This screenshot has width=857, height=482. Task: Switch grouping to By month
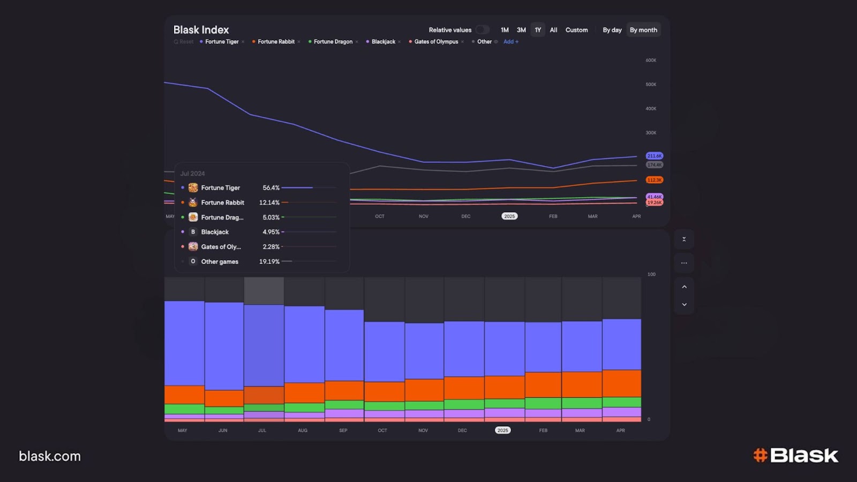pyautogui.click(x=643, y=30)
